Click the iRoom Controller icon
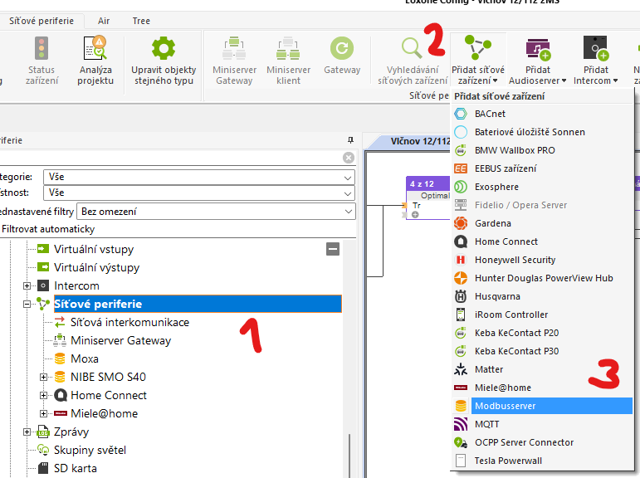The height and width of the screenshot is (478, 640). point(461,315)
